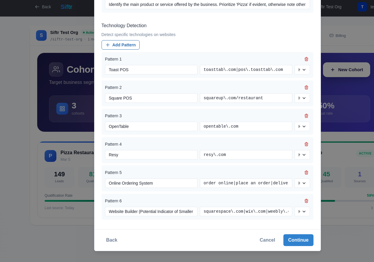Image resolution: width=374 pixels, height=262 pixels.
Task: Remove Pattern 6 with the trash icon
Action: tap(306, 201)
